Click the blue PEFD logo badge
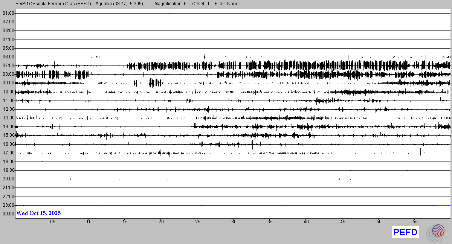The width and height of the screenshot is (452, 244). click(x=405, y=232)
